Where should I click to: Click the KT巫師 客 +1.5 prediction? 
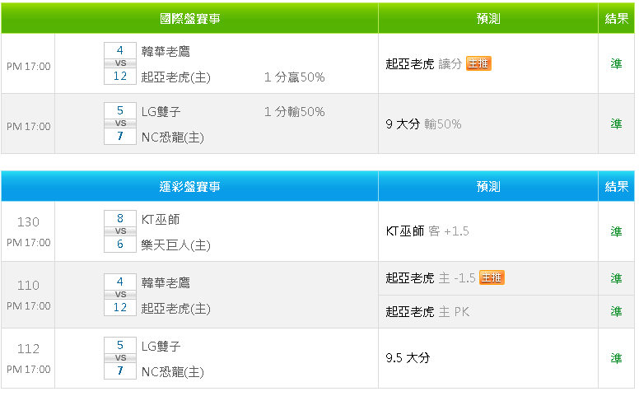pos(427,231)
